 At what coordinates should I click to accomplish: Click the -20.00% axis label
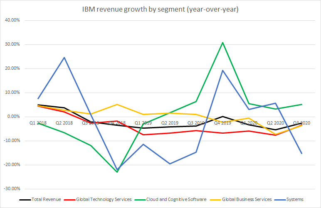[x=12, y=165]
